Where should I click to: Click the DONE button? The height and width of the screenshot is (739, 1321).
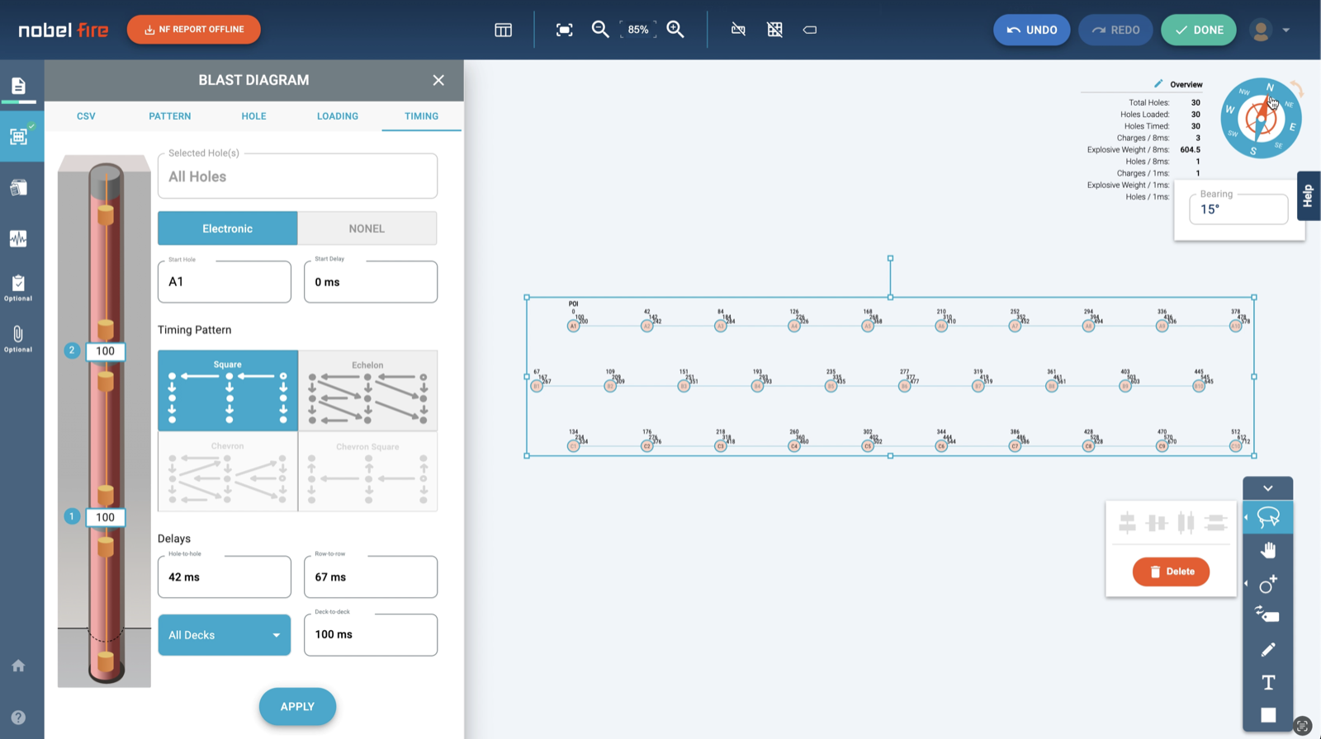[1199, 30]
